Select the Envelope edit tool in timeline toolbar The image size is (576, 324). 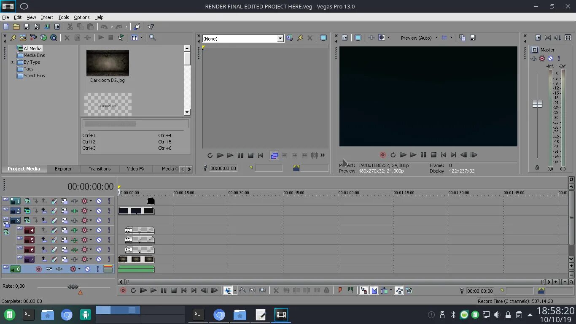click(x=242, y=290)
